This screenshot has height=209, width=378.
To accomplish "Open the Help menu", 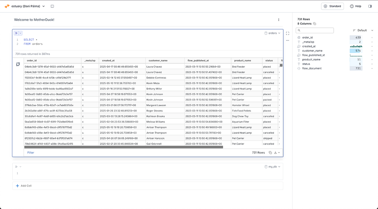I will [355, 6].
